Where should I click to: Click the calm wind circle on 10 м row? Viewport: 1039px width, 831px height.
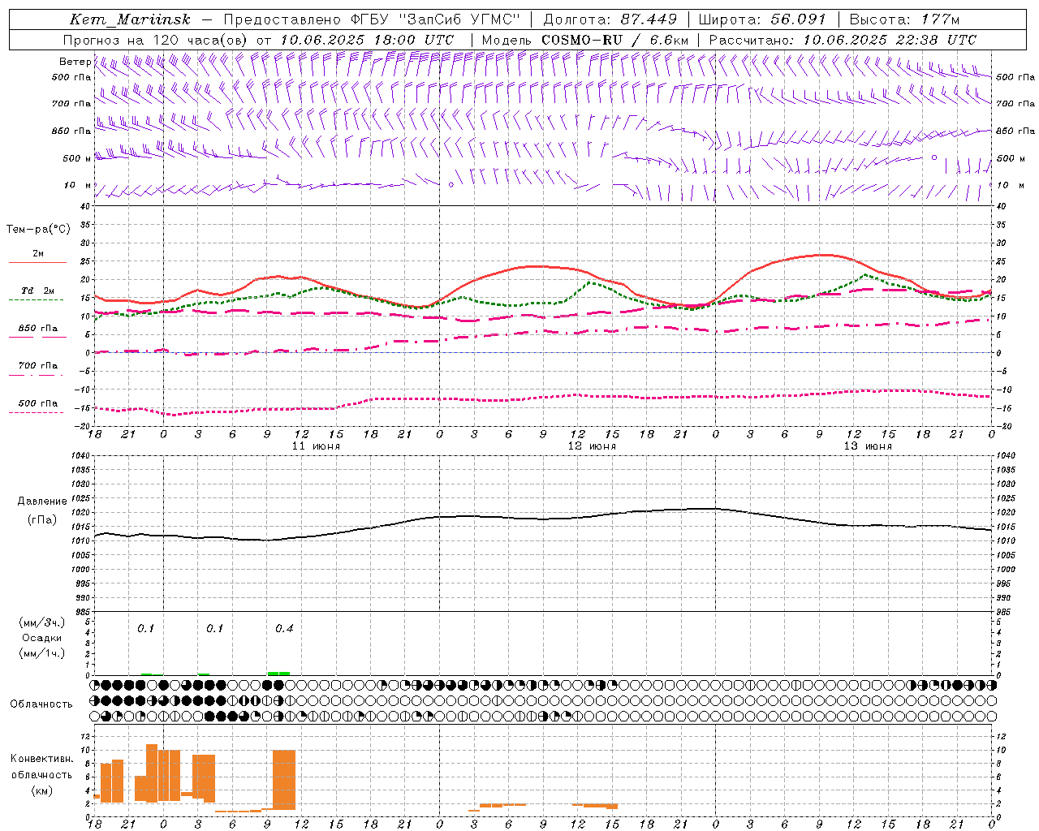(451, 185)
